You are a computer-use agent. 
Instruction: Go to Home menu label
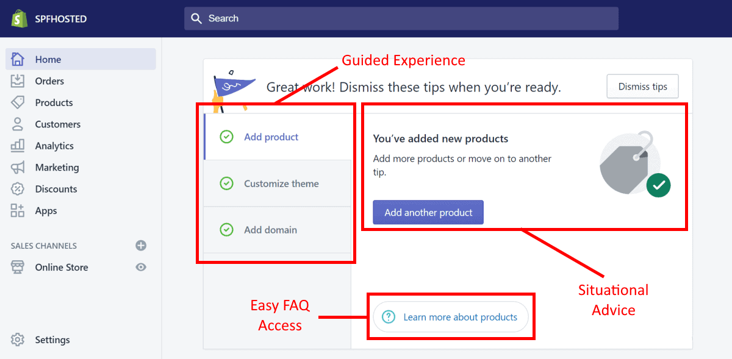click(x=48, y=59)
